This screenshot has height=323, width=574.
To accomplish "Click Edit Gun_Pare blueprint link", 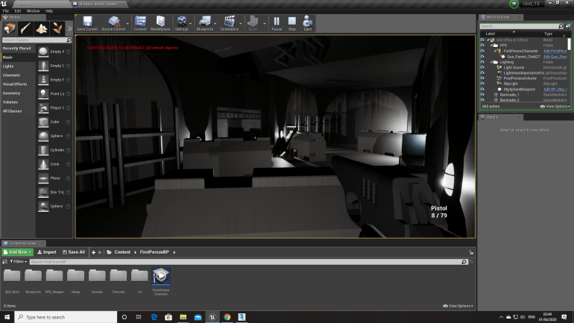I will click(555, 57).
